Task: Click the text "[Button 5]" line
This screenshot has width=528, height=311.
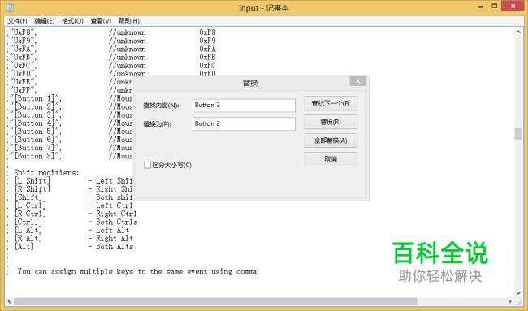Action: pyautogui.click(x=36, y=132)
